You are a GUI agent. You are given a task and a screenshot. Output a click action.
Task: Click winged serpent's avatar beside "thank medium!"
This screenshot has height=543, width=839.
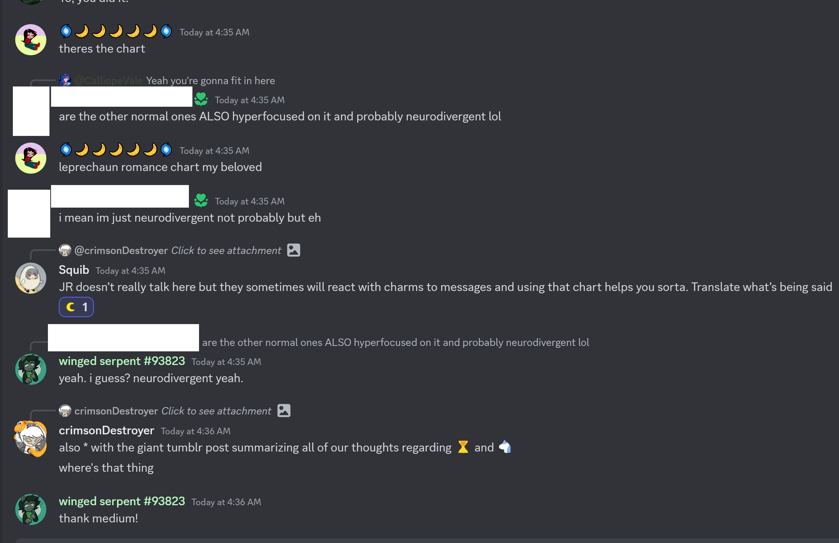tap(30, 510)
